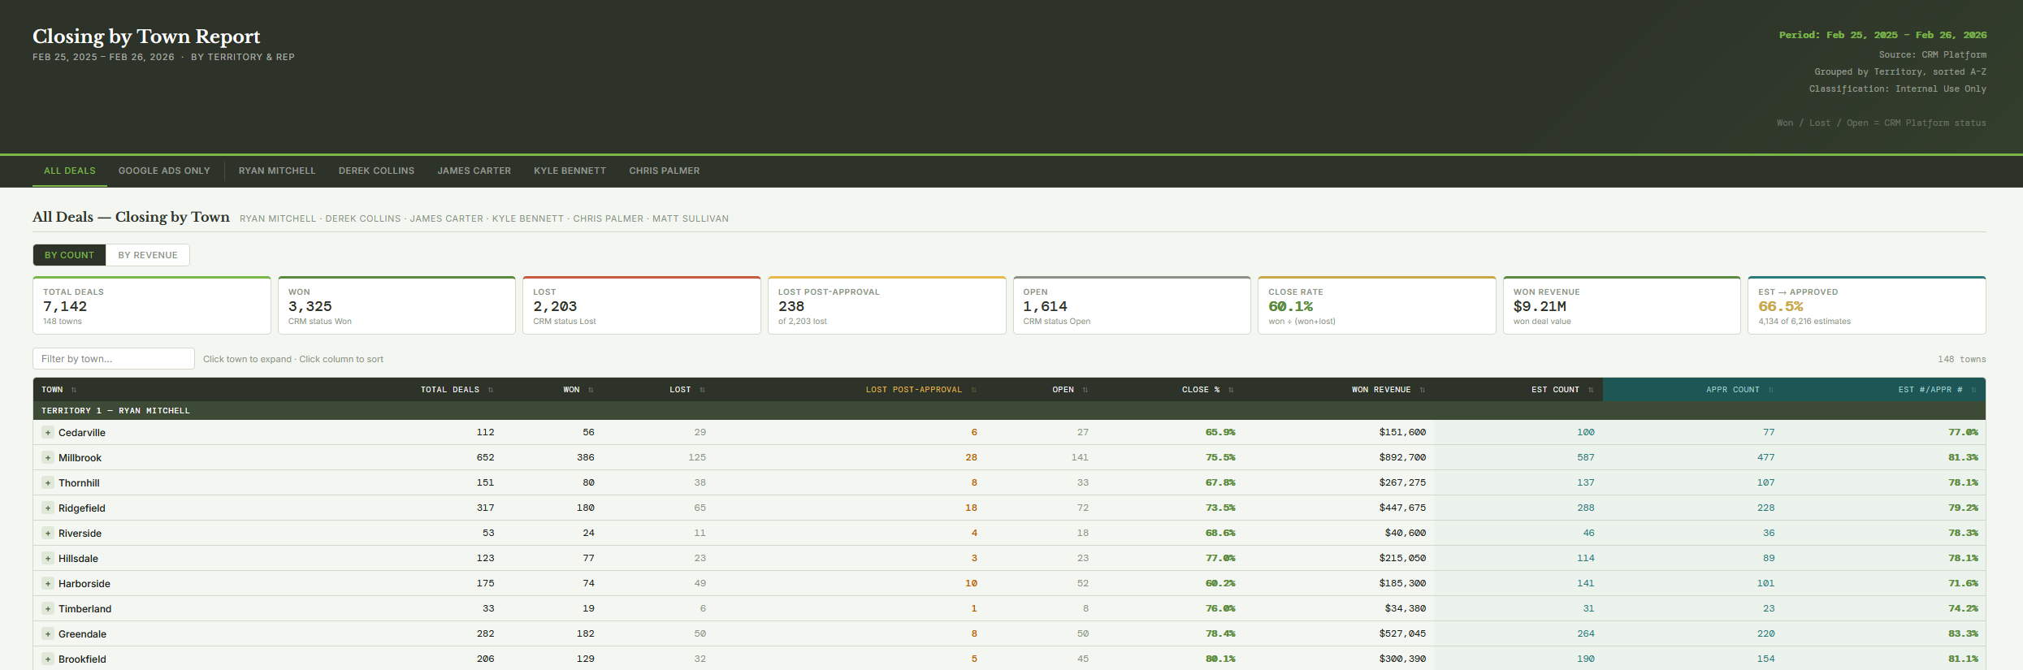
Task: Open the Derek Collins tab
Action: [376, 171]
